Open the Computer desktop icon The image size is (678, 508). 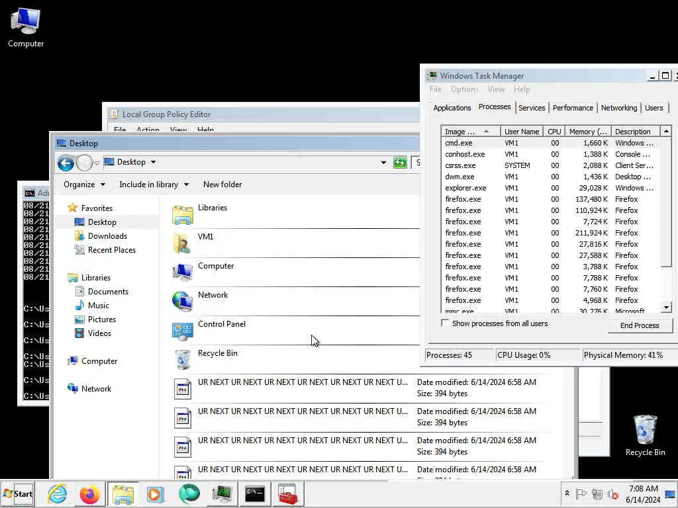(26, 28)
